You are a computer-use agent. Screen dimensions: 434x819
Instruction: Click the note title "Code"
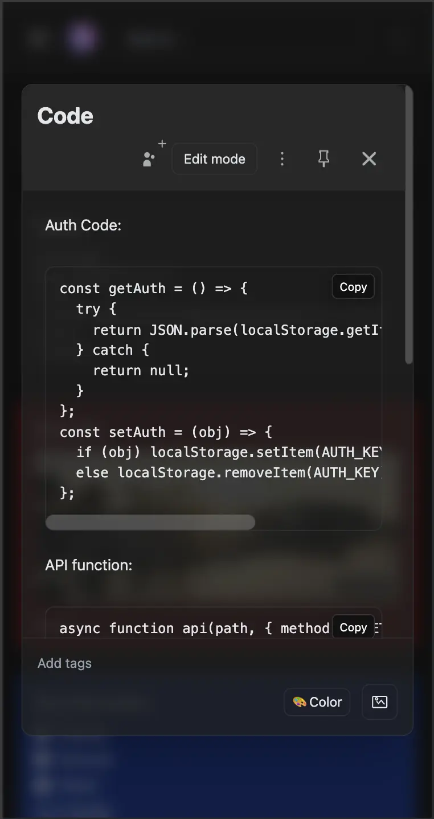65,116
